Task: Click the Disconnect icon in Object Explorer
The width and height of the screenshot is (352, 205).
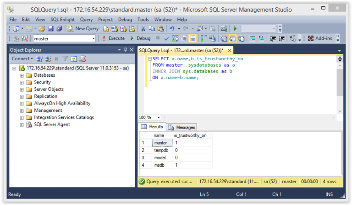Action: pos(48,59)
